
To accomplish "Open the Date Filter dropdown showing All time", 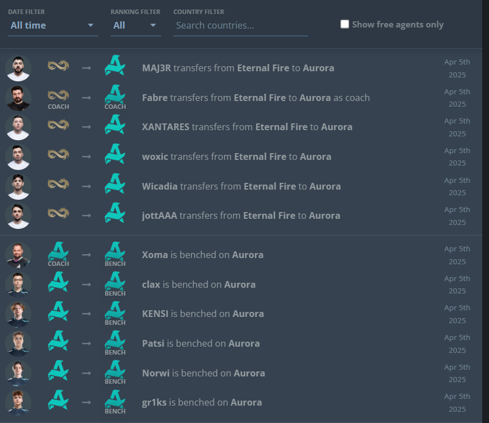I will pyautogui.click(x=53, y=26).
